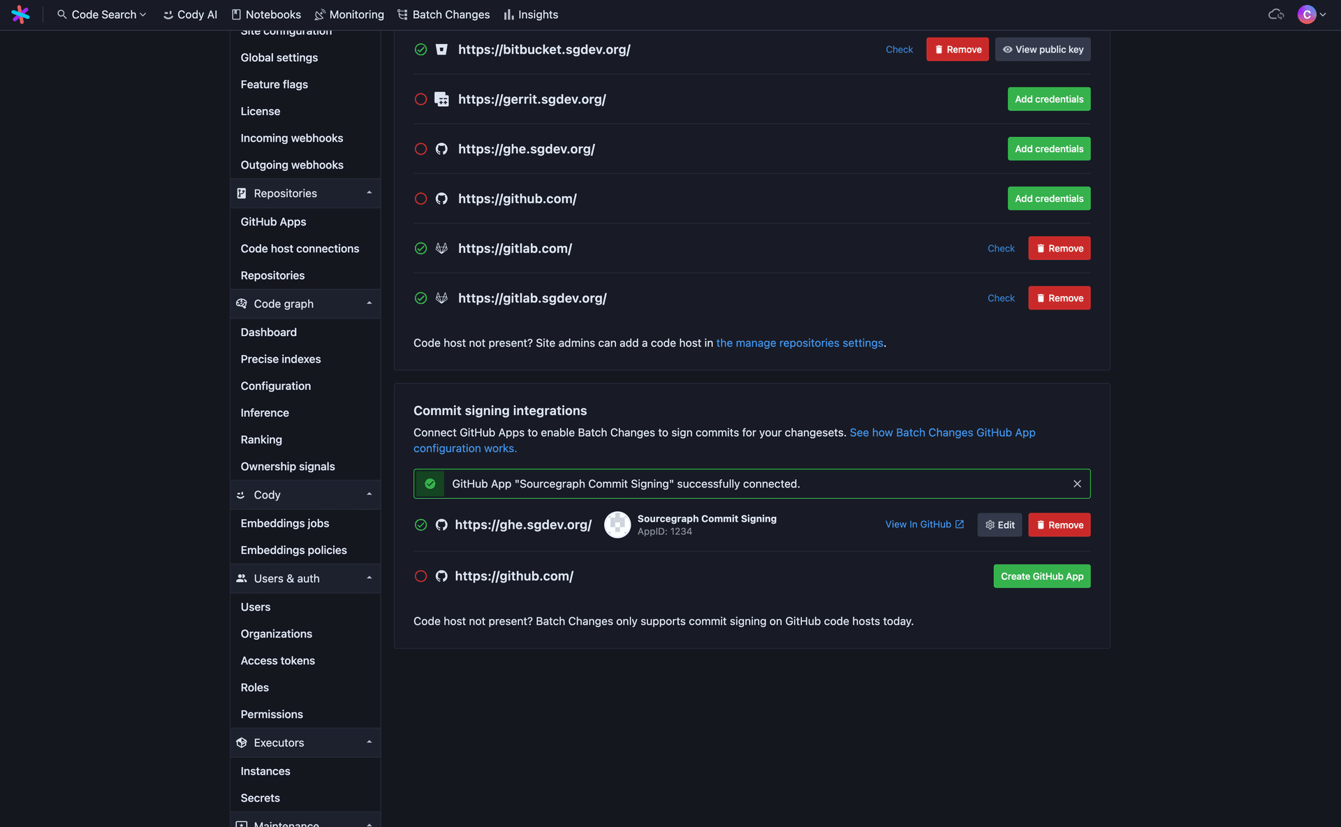Open the Code Search dropdown menu
This screenshot has height=827, width=1341.
coord(102,14)
